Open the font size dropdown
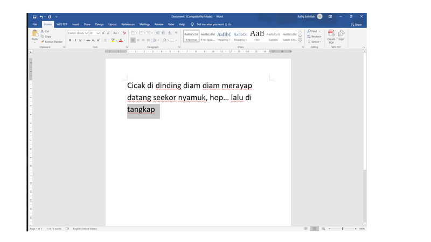Screen dimensions: 431x242 pos(98,33)
